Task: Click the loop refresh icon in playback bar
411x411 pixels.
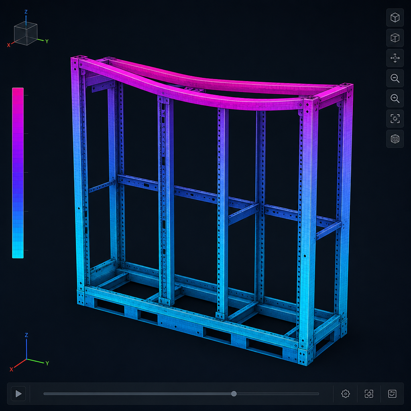Action: (392, 393)
